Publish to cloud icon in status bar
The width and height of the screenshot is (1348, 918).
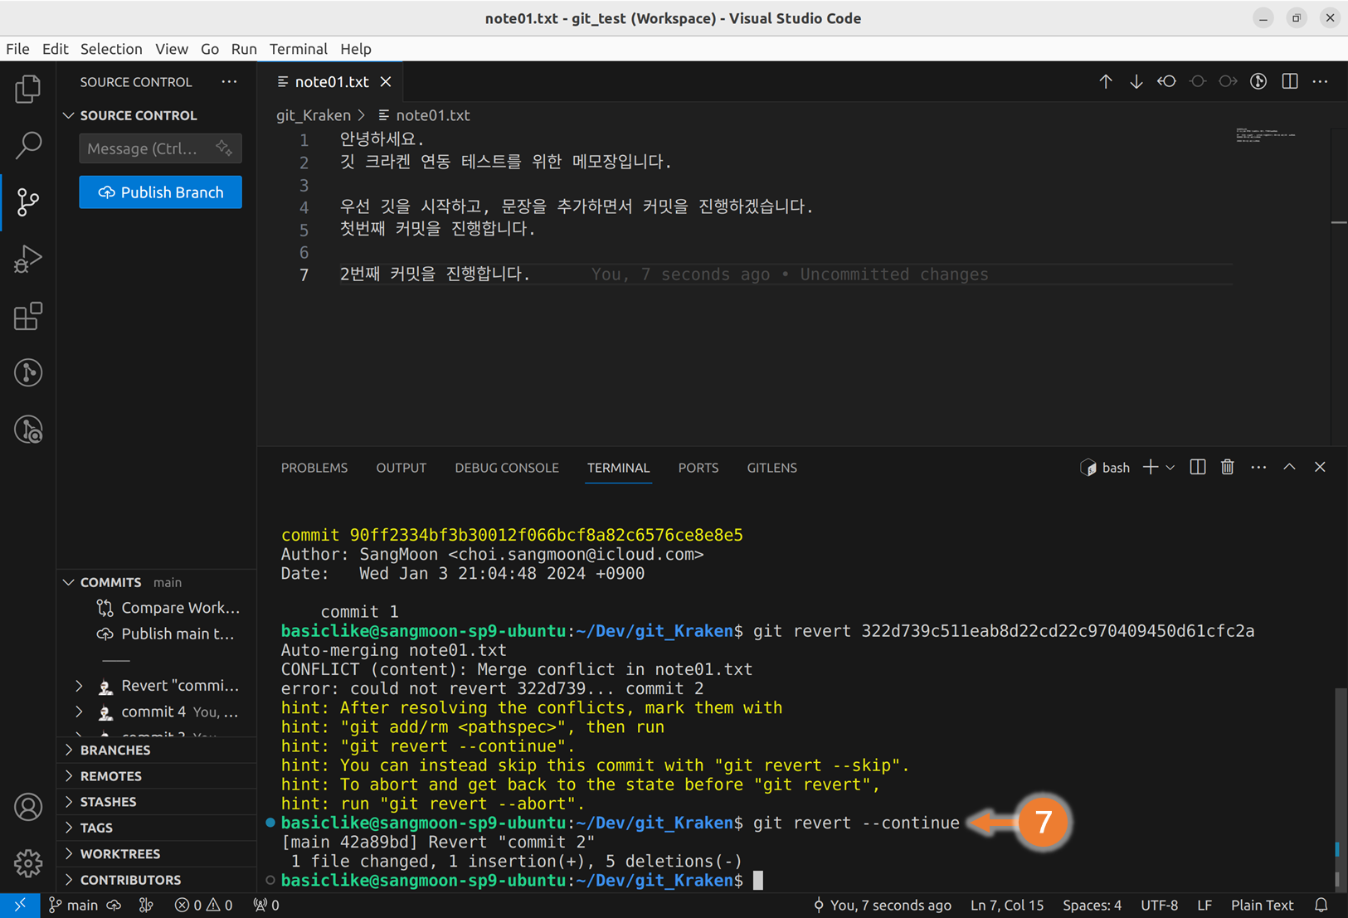tap(114, 906)
